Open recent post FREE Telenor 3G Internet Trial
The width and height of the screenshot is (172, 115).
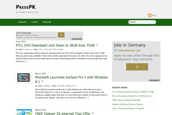click(x=126, y=100)
